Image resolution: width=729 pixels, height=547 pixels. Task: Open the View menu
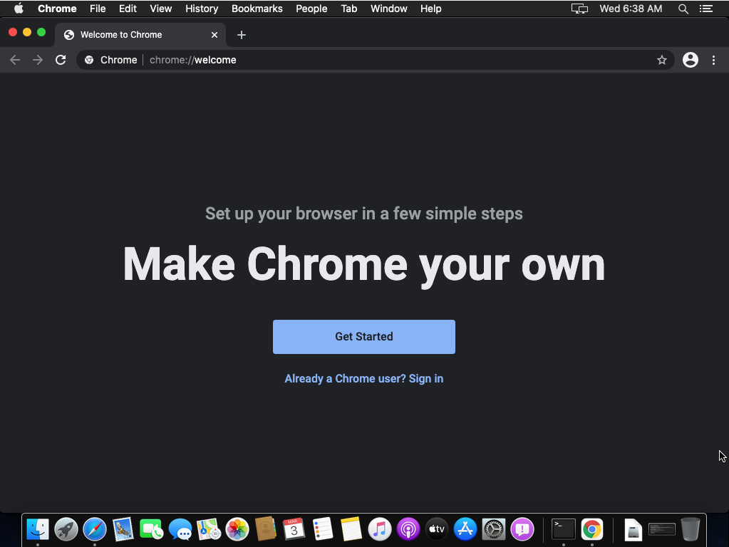click(161, 9)
